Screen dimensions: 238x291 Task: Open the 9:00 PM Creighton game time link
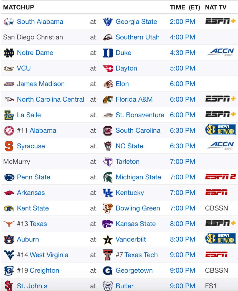183,270
